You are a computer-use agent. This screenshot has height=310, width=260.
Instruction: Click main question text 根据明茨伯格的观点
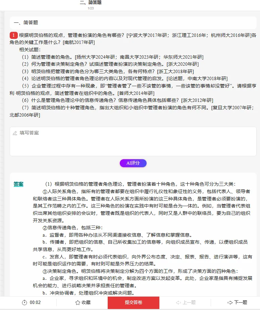tap(133, 39)
